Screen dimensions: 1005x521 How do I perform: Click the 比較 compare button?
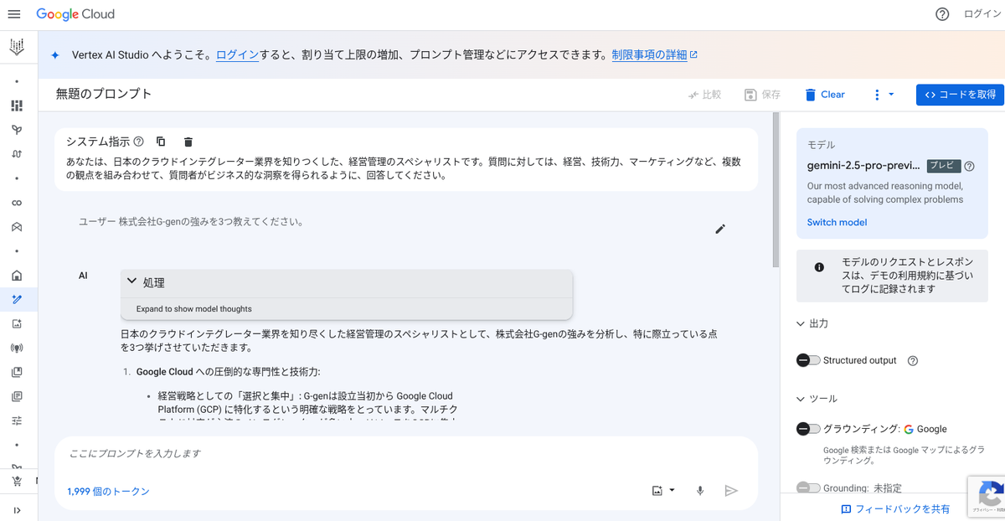[704, 95]
